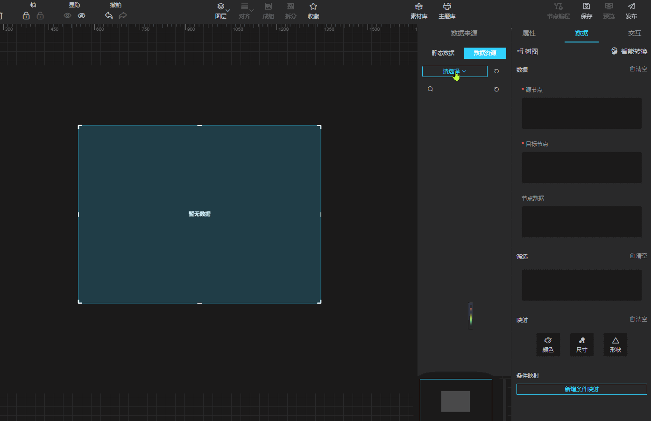Open the 对齐 align dropdown
The height and width of the screenshot is (421, 651).
point(245,11)
